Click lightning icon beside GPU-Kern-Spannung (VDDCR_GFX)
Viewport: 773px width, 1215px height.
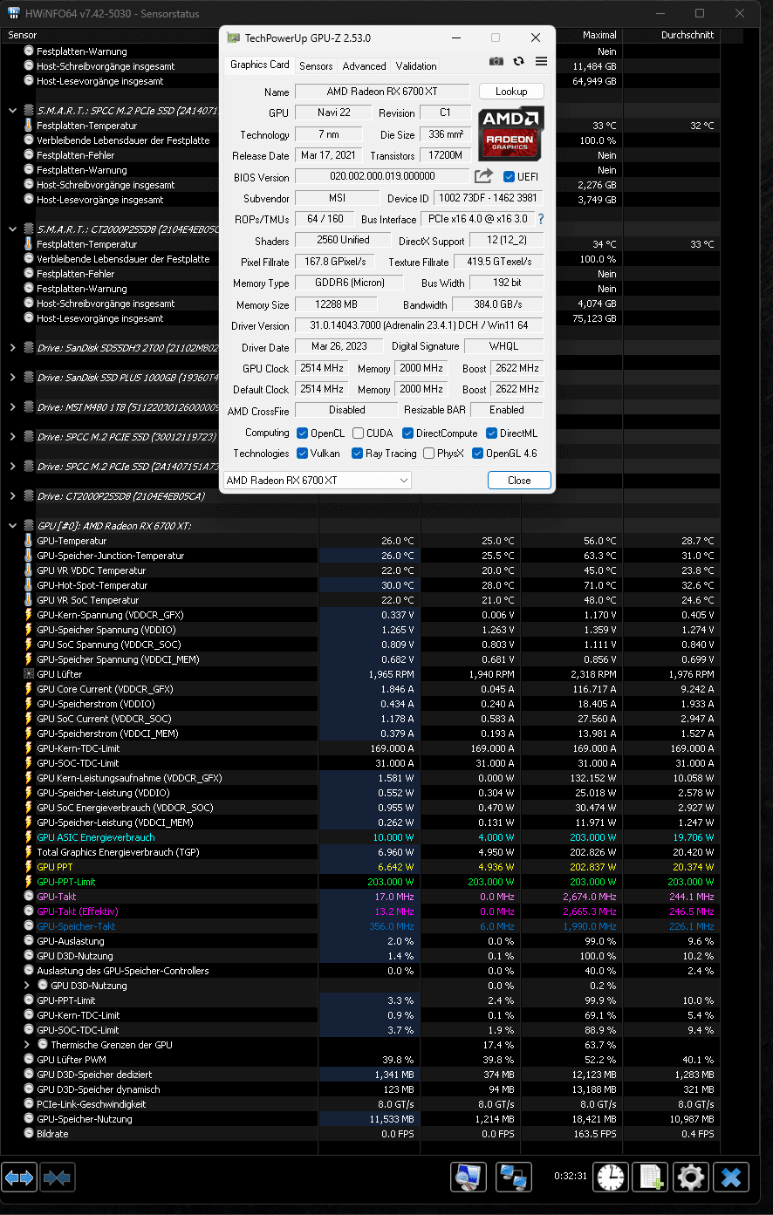tap(29, 615)
